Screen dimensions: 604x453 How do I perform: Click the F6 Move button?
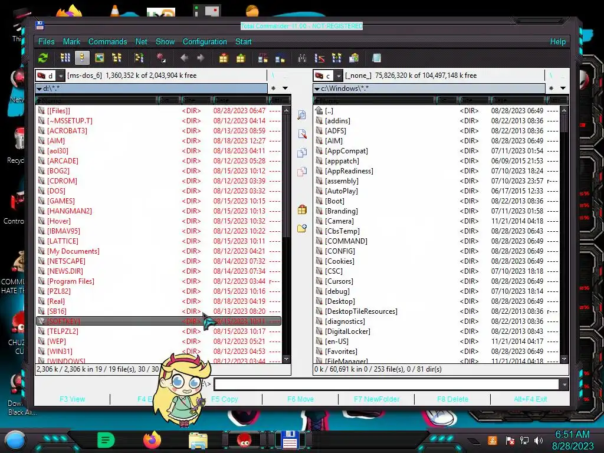(300, 399)
